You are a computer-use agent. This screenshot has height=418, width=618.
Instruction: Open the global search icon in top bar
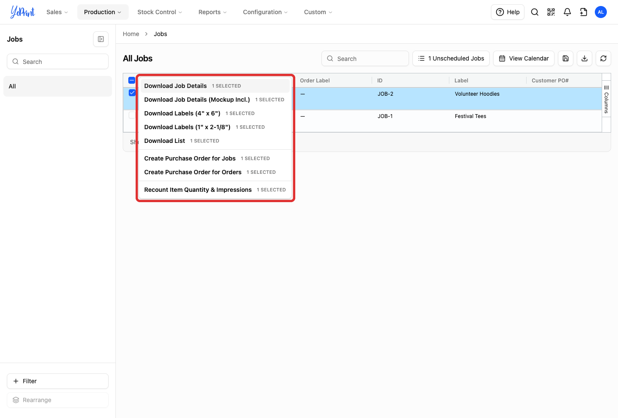535,12
